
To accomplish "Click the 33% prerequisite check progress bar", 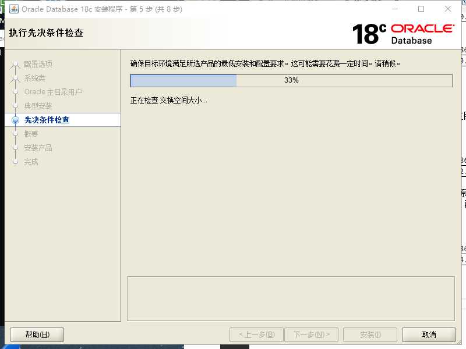I will pyautogui.click(x=291, y=80).
